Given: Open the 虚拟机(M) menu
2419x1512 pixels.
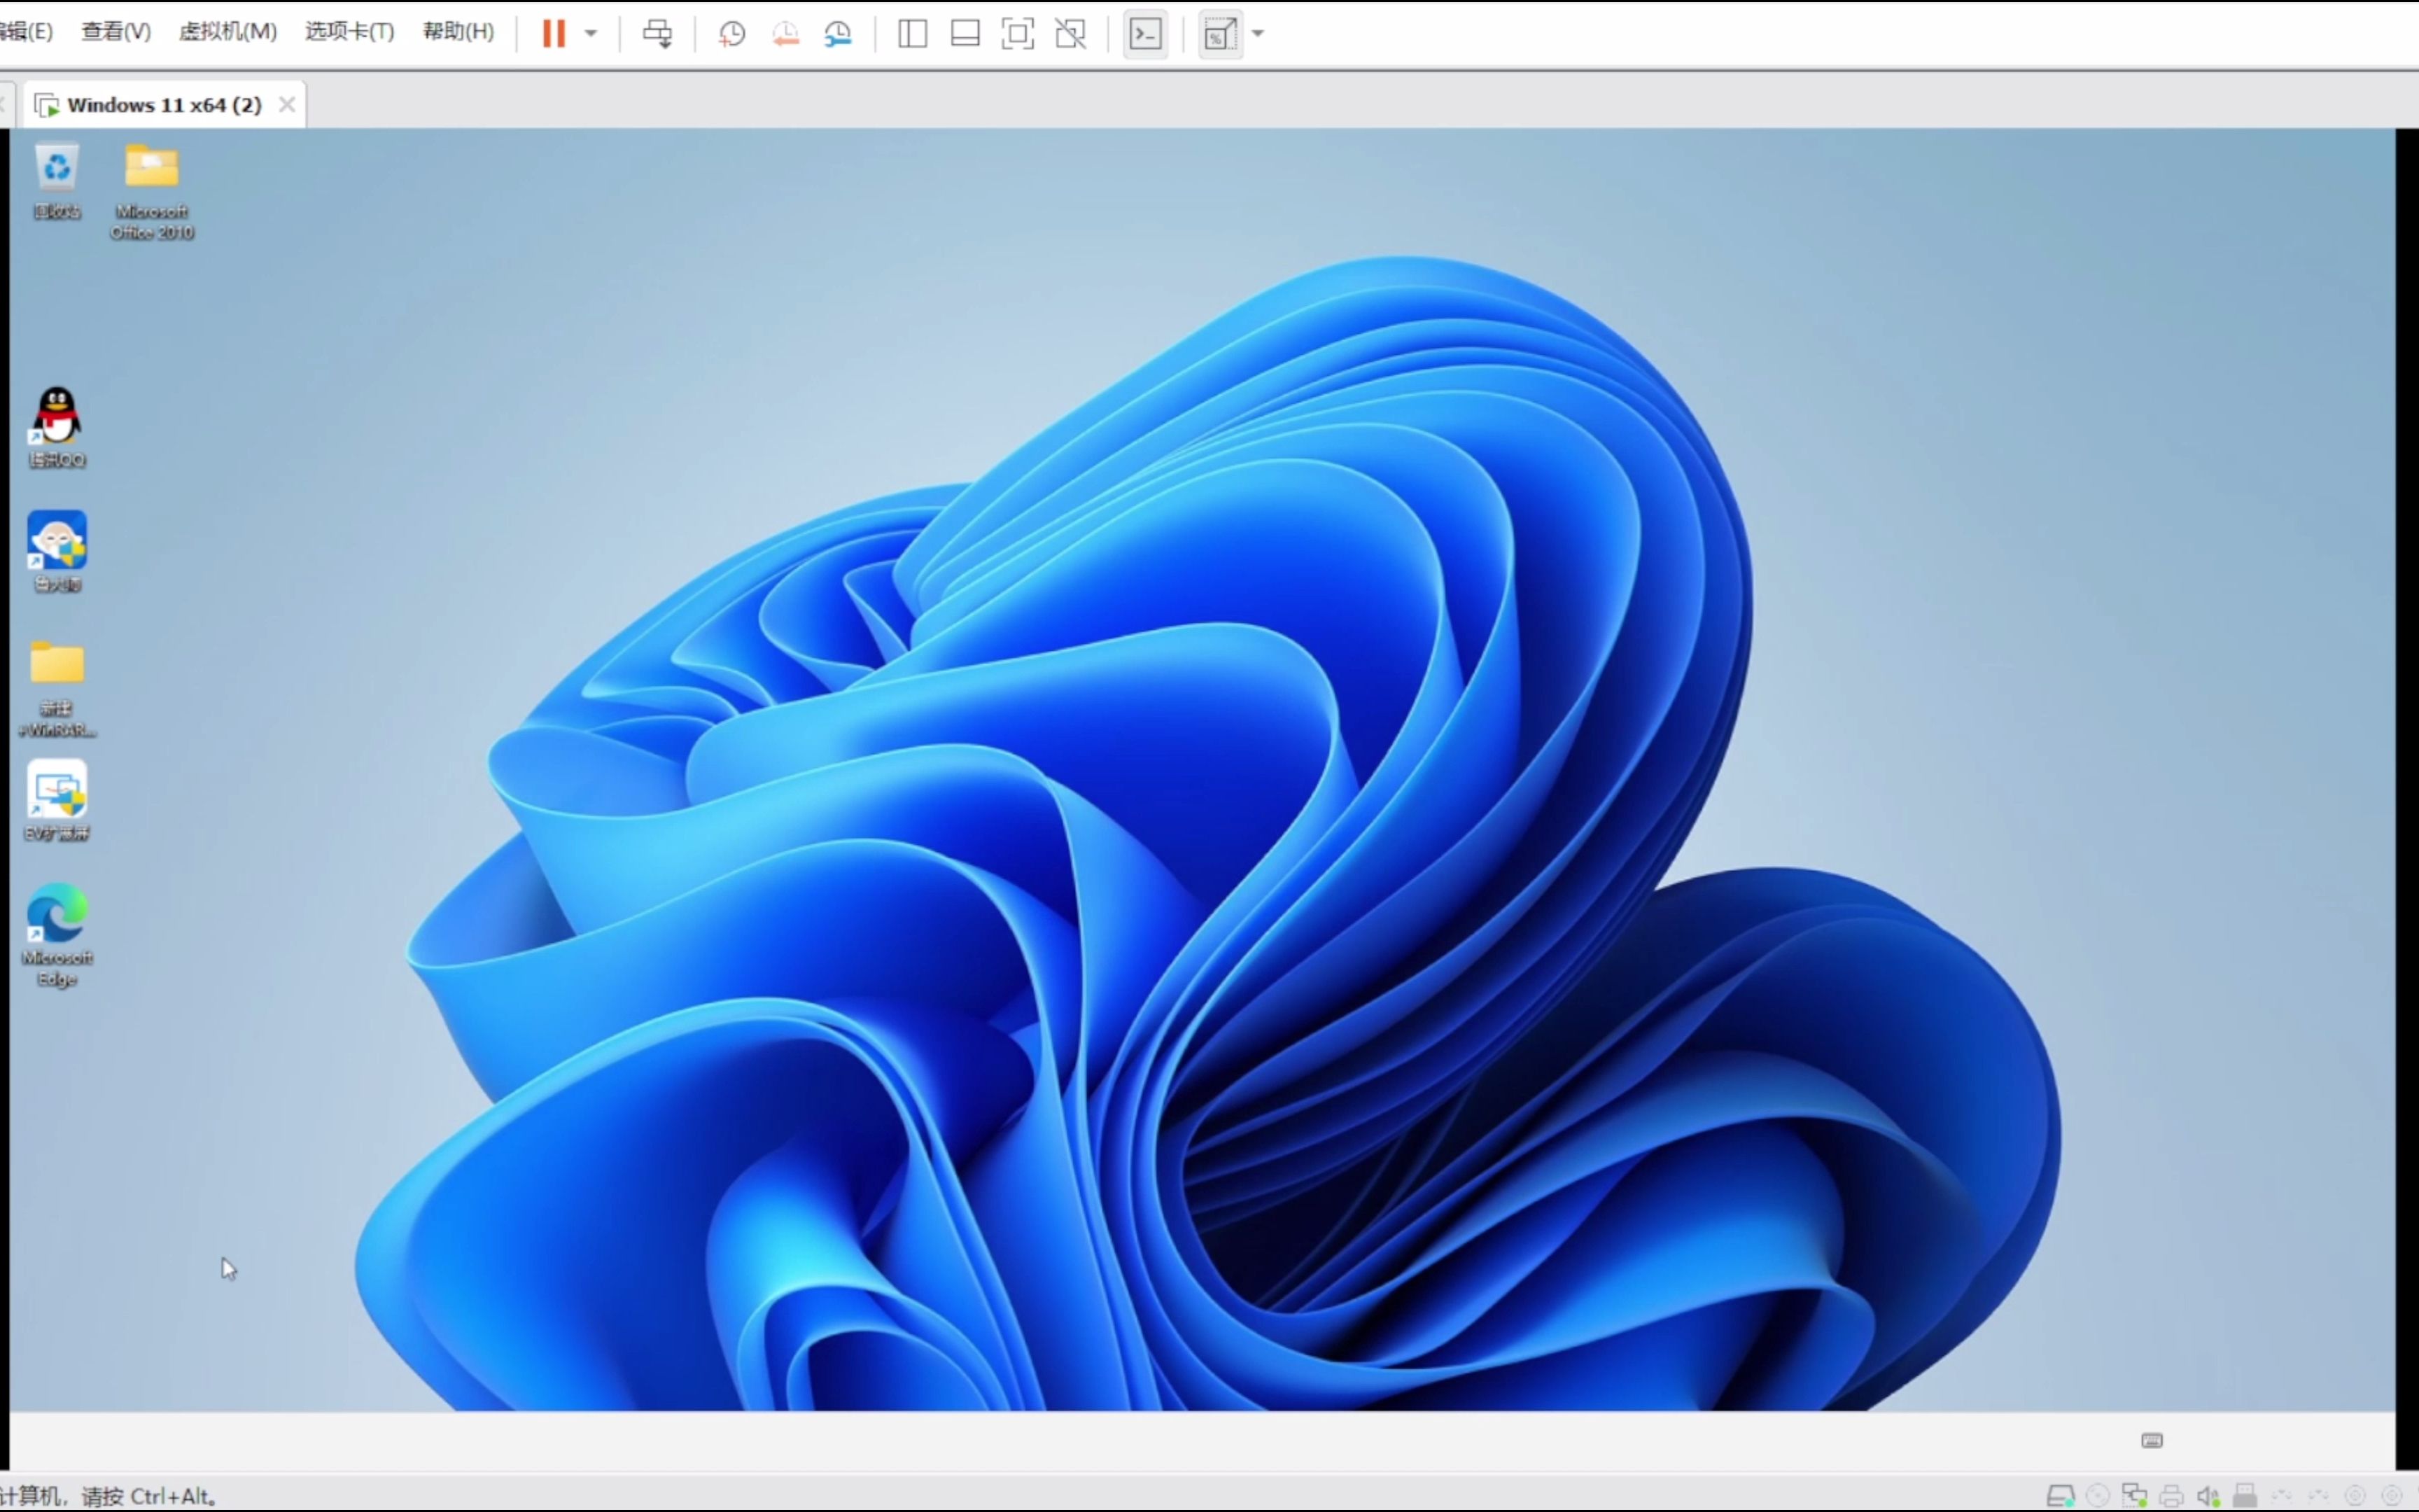Looking at the screenshot, I should (x=227, y=31).
